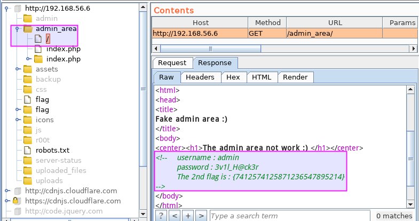This screenshot has width=419, height=221.
Task: Select the '/' page file icon
Action: [38, 39]
